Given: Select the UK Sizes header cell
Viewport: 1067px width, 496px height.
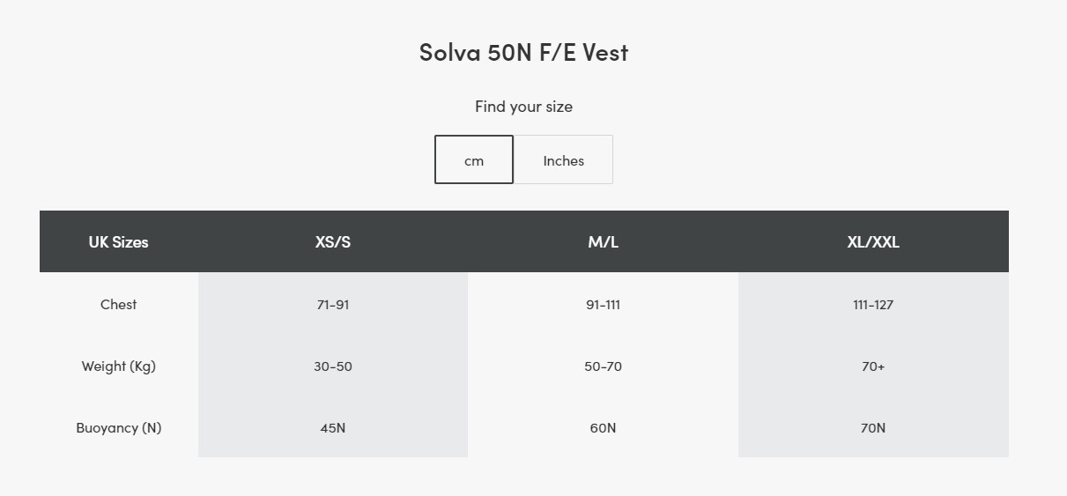Looking at the screenshot, I should [118, 242].
